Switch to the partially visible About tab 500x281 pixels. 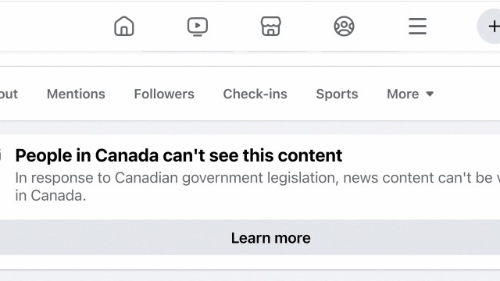click(9, 94)
